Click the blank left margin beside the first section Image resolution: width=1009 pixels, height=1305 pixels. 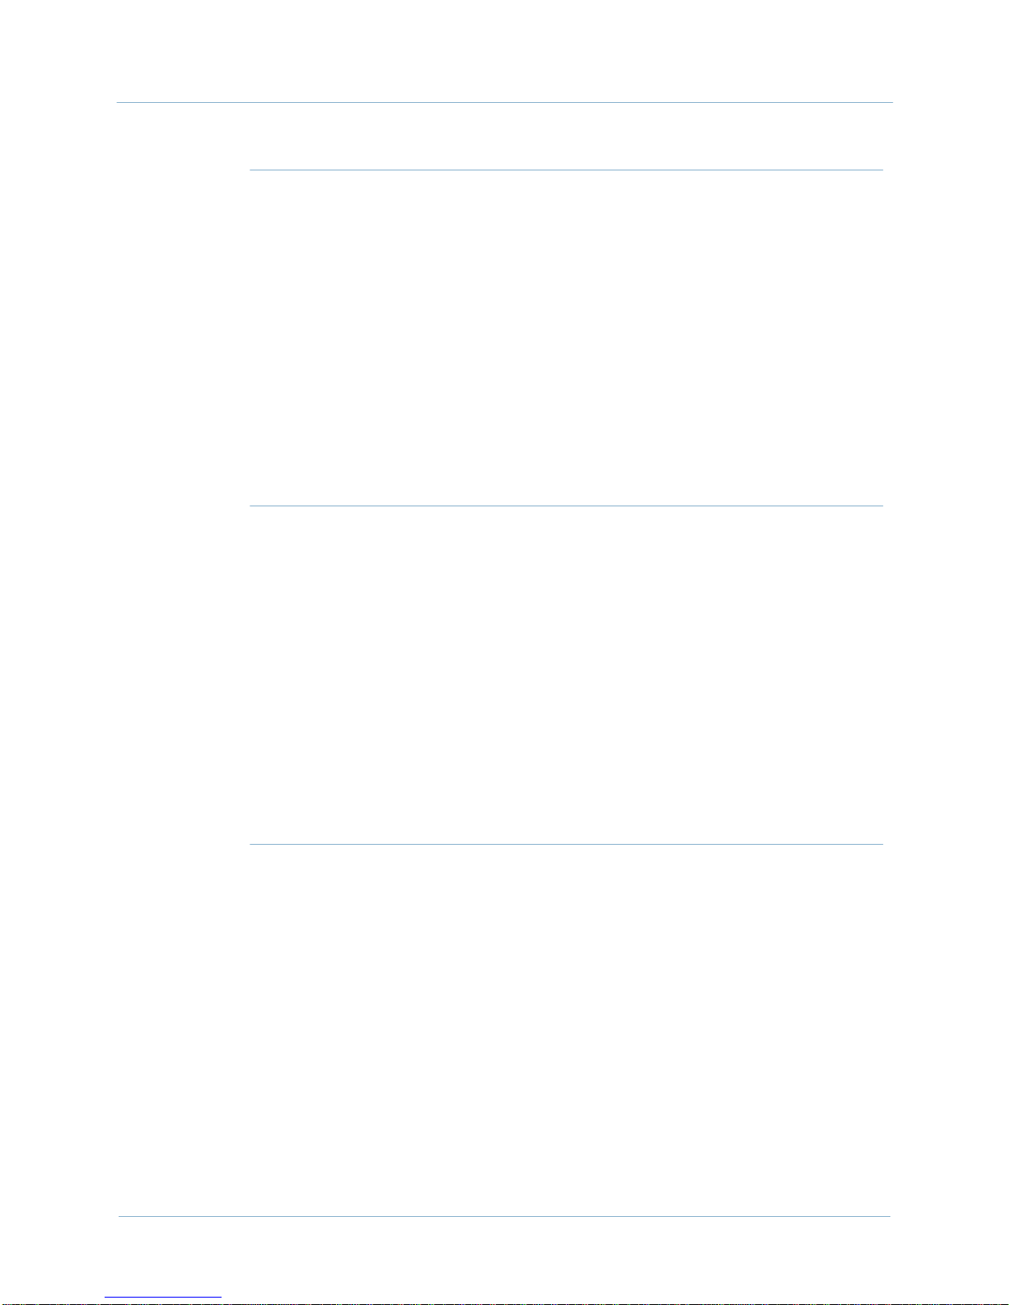click(x=182, y=338)
